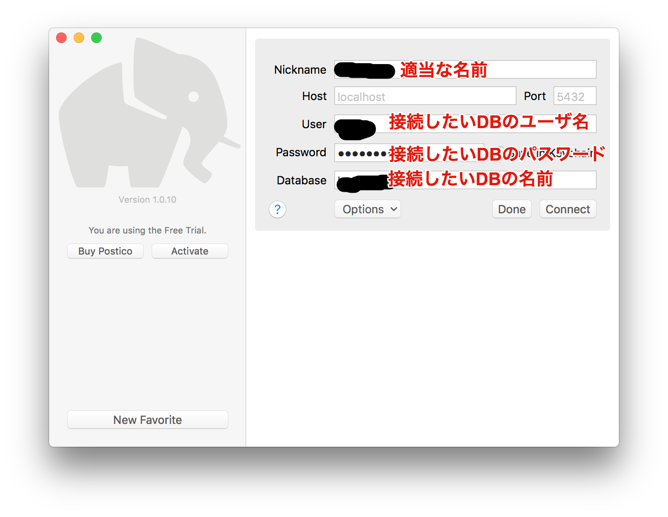
Task: Zoom the window with the green traffic light
Action: point(96,38)
